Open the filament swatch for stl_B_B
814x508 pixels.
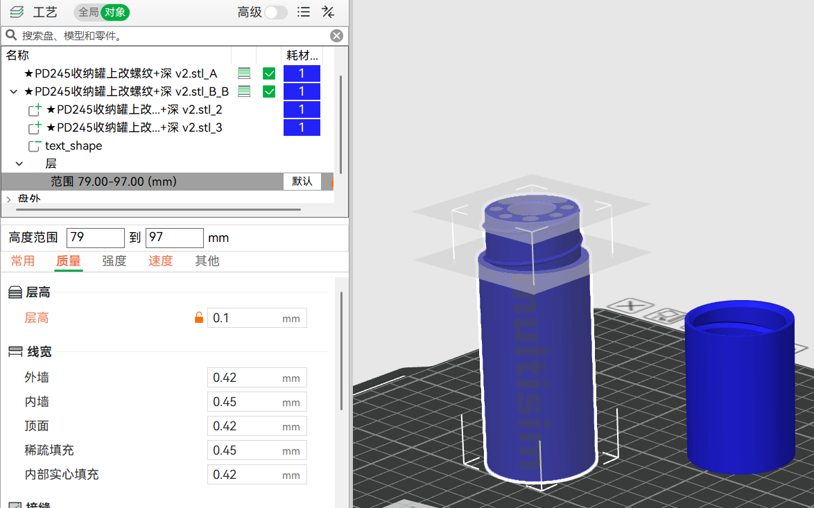coord(302,92)
